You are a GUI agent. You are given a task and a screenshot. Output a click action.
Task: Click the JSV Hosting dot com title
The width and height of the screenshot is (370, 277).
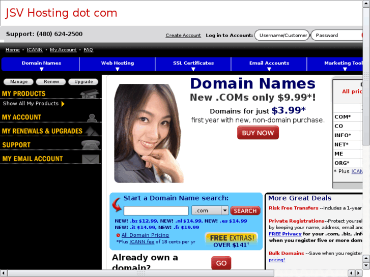pyautogui.click(x=61, y=13)
